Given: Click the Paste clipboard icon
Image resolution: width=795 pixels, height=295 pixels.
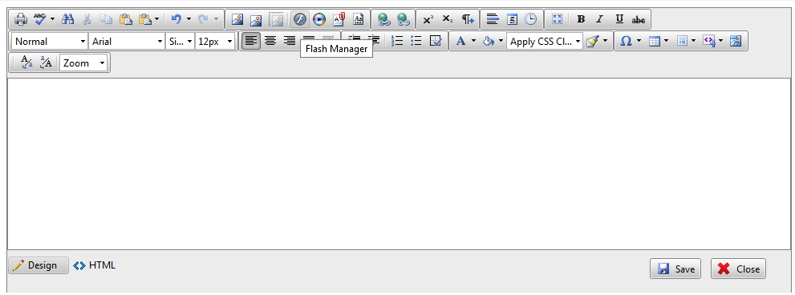Looking at the screenshot, I should (125, 19).
